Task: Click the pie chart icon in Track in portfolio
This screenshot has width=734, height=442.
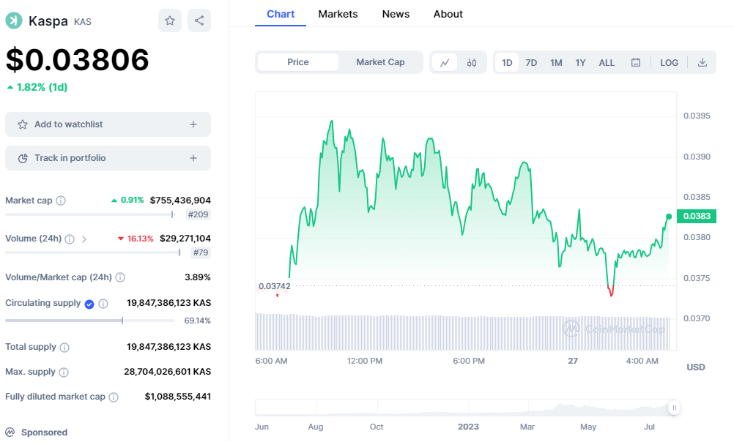Action: (23, 158)
